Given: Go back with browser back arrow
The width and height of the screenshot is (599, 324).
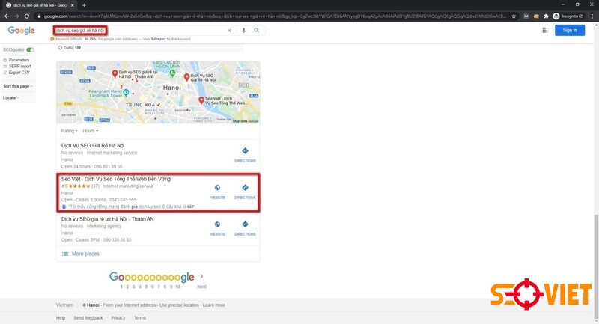Looking at the screenshot, I should pos(7,16).
